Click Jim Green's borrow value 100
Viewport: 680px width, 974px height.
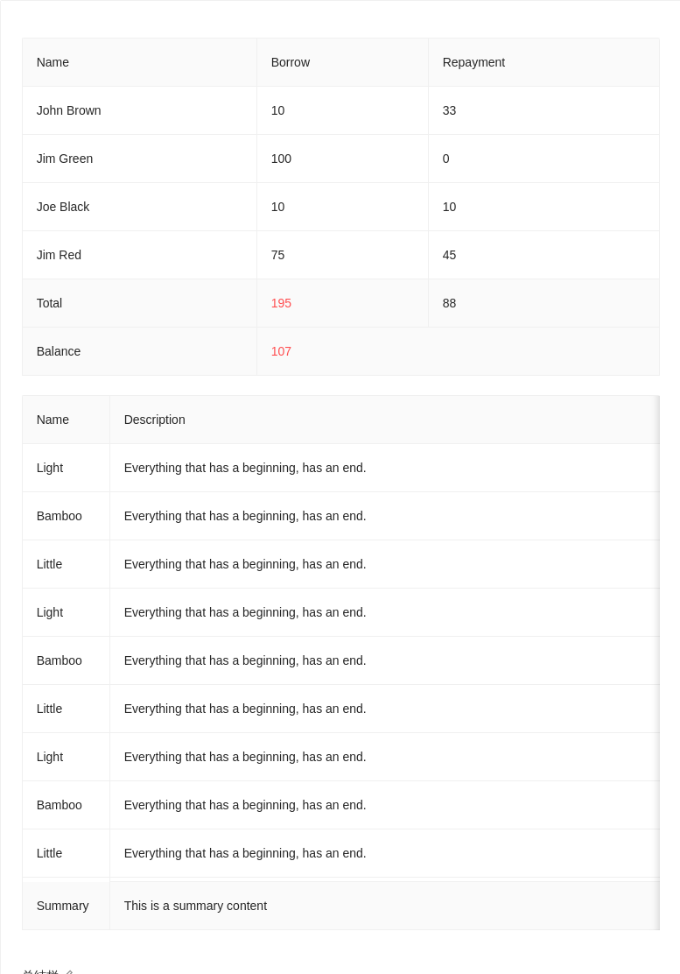(x=281, y=159)
